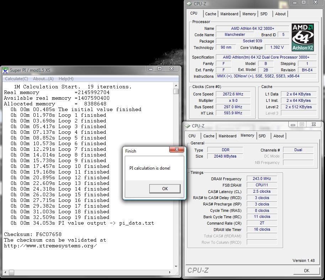This screenshot has height=280, width=325.
Task: Click the scroll up arrow in Super PI
Action: [x=176, y=85]
